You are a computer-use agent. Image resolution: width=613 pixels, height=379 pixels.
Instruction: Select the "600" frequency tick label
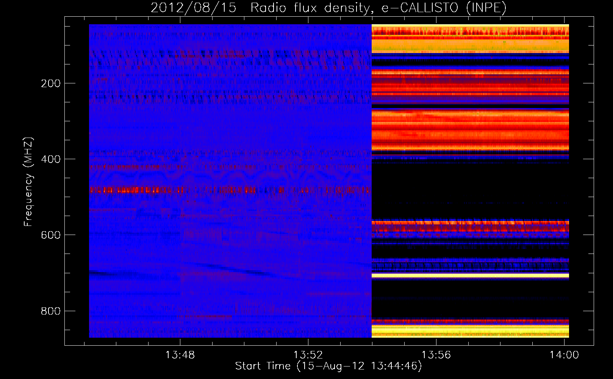(x=51, y=235)
